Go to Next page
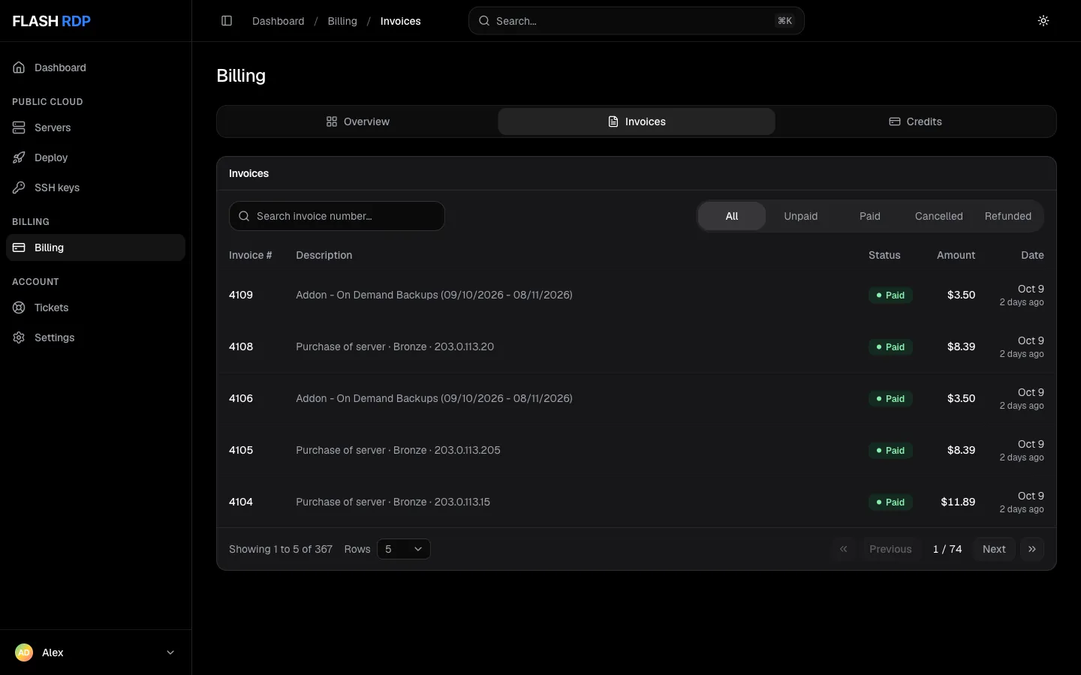1081x675 pixels. point(994,549)
